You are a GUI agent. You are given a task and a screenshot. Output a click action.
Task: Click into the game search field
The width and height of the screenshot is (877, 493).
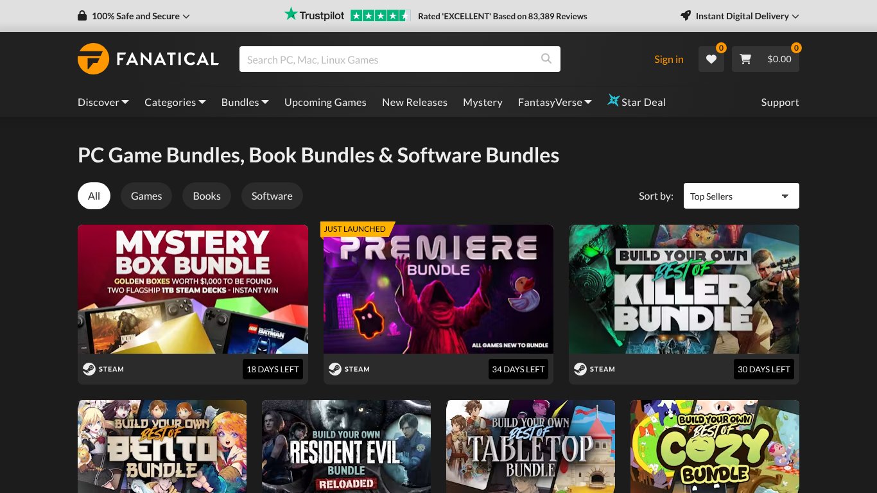click(x=392, y=59)
